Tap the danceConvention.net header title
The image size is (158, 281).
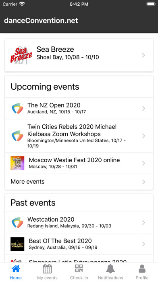tap(41, 21)
